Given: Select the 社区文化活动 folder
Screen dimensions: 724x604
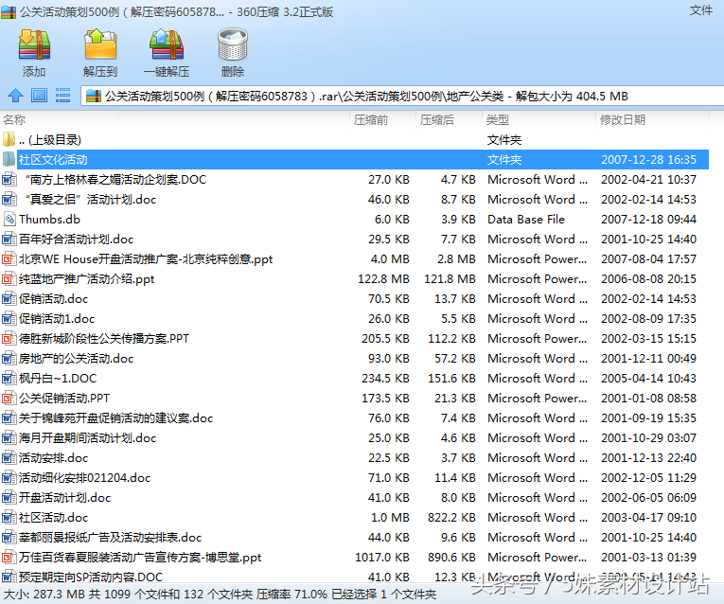Looking at the screenshot, I should click(x=355, y=160).
